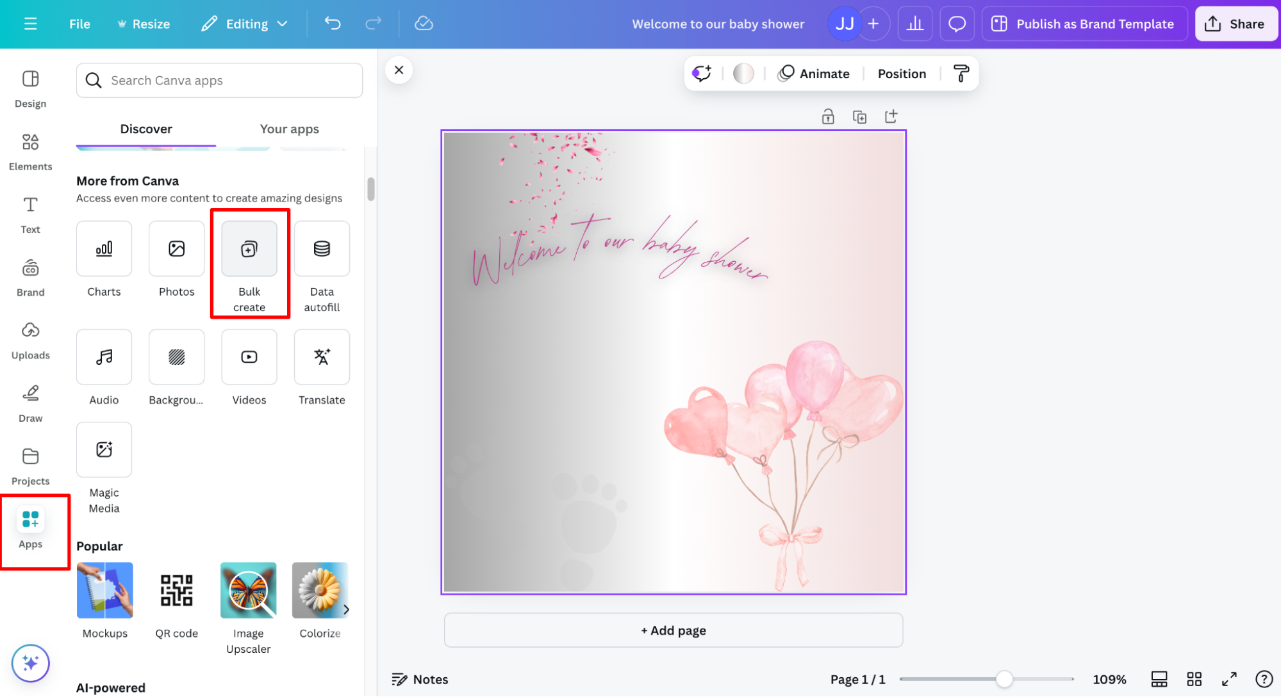The image size is (1281, 697).
Task: Add collaborators with the plus button
Action: (x=873, y=24)
